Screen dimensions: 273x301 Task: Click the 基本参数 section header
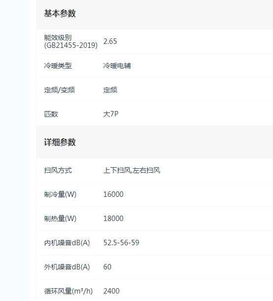[60, 13]
